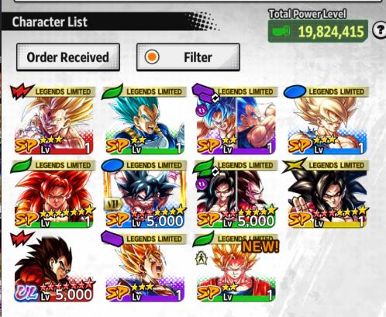This screenshot has width=386, height=317.
Task: Choose the red-haired Super Saiyan 4 Gogeta card
Action: coord(53,194)
